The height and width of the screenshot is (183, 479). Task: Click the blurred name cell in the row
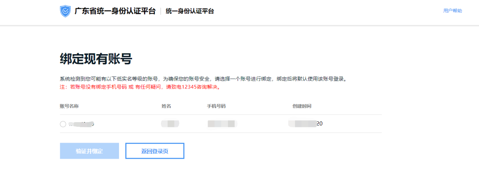[x=170, y=124]
